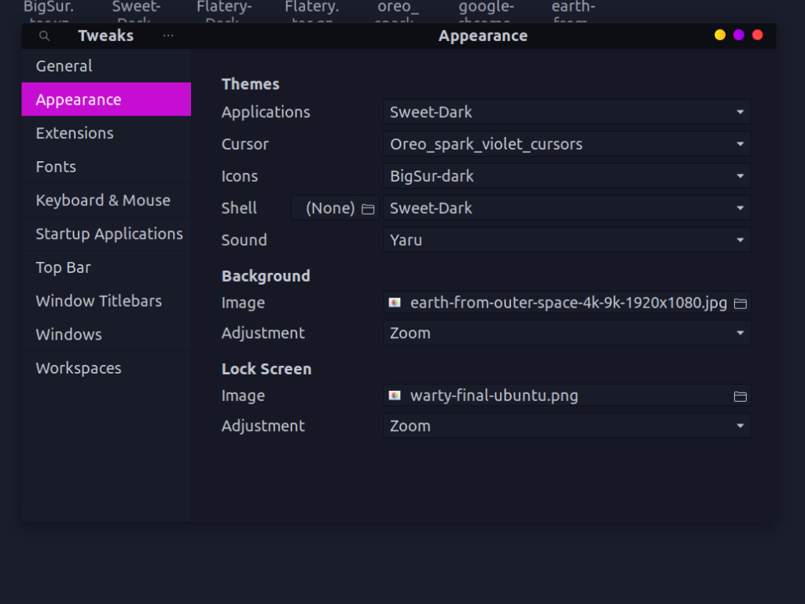805x604 pixels.
Task: Select Fonts in the sidebar
Action: click(106, 167)
